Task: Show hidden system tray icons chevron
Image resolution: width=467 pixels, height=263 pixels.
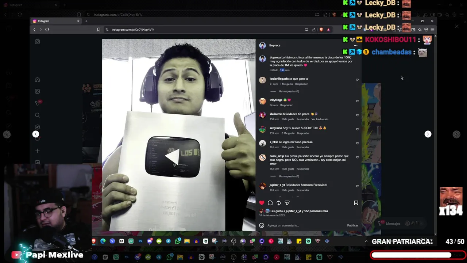Action: pos(366,241)
